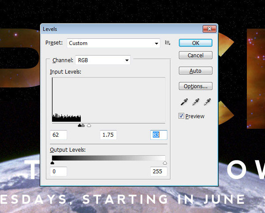Screen dimensions: 265x213
Task: Click the output black slider handle
Action: 52,163
